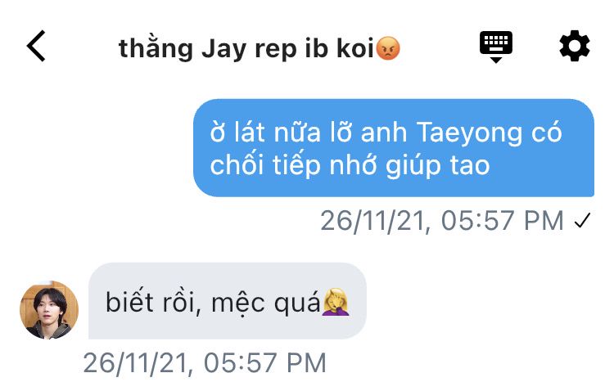The width and height of the screenshot is (614, 391).
Task: Click "chối tiếp nhớ giúp tao" text line
Action: [350, 165]
